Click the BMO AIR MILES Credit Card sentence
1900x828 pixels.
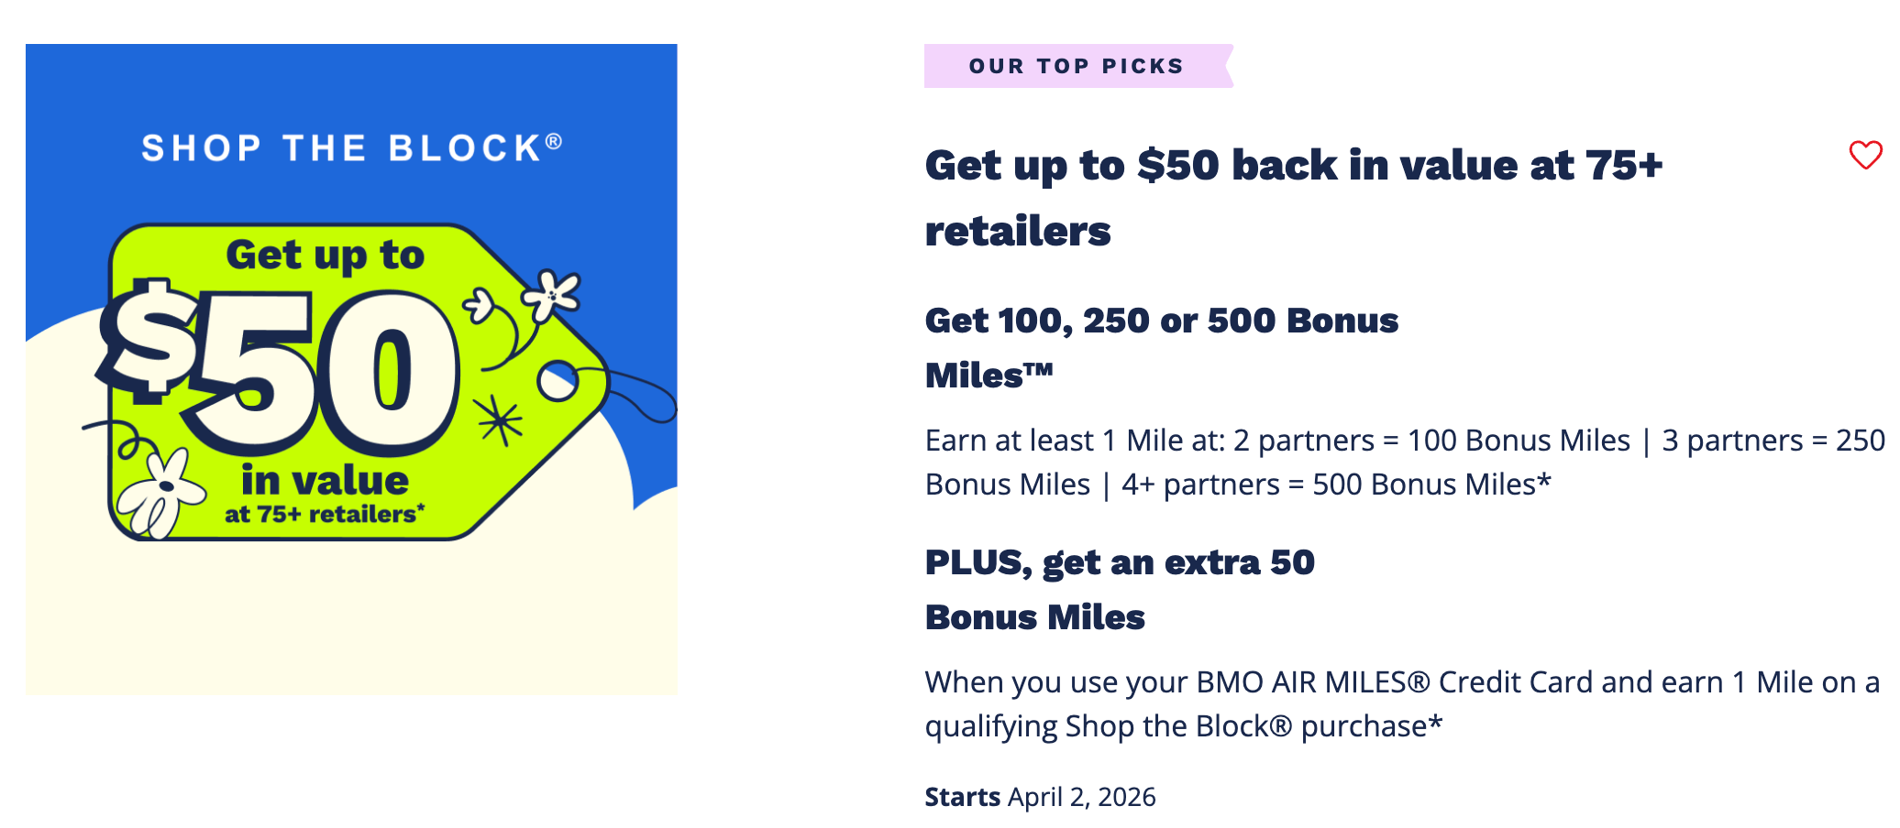[1401, 682]
